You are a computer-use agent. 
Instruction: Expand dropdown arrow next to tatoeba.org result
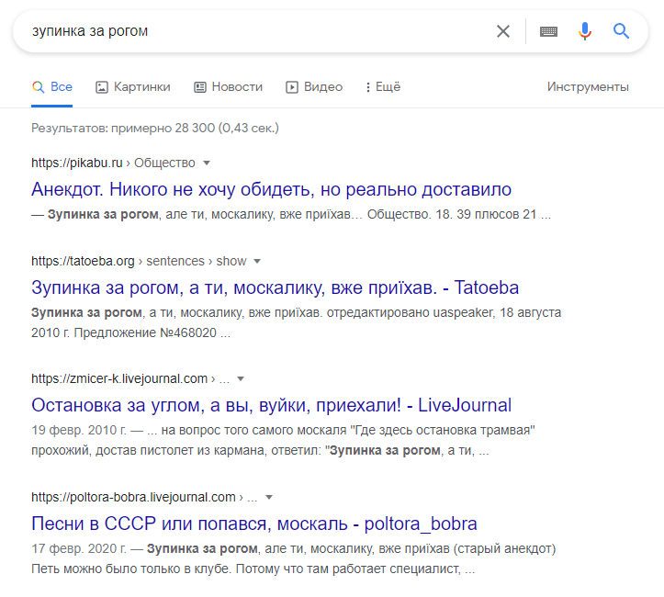(x=257, y=261)
